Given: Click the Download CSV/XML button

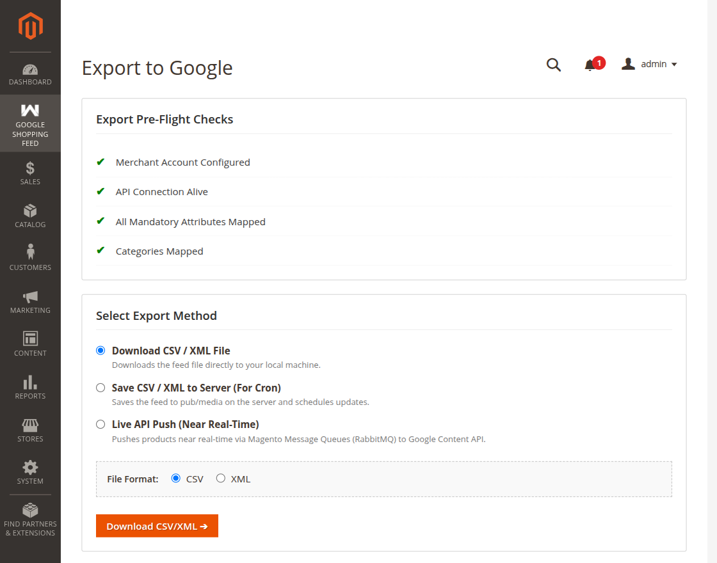Looking at the screenshot, I should tap(157, 526).
